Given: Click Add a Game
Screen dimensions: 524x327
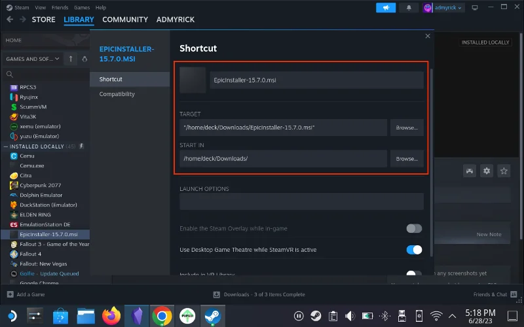Looking at the screenshot, I should coord(26,294).
